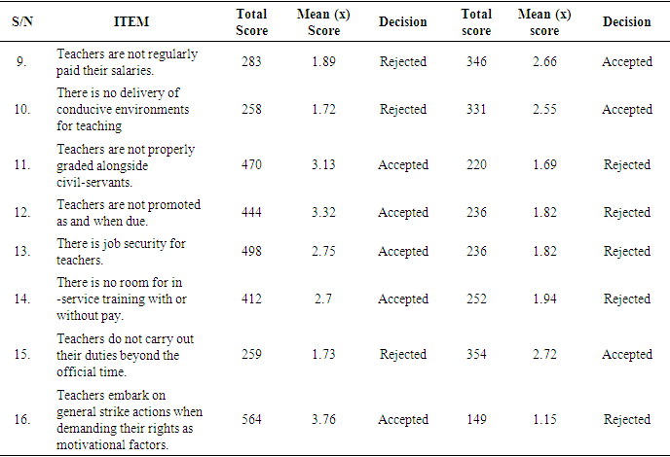Click the total score value 331
This screenshot has height=457, width=670.
[478, 109]
